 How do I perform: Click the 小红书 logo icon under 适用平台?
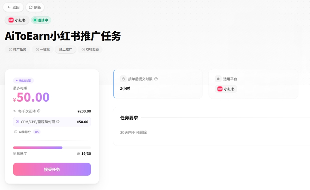220,89
